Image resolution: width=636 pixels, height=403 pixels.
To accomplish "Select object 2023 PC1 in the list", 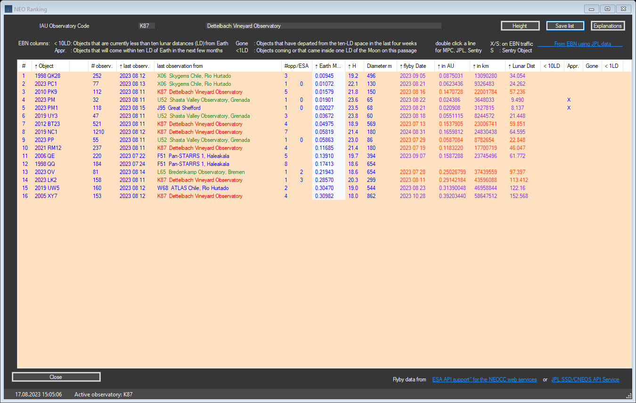I will point(46,84).
